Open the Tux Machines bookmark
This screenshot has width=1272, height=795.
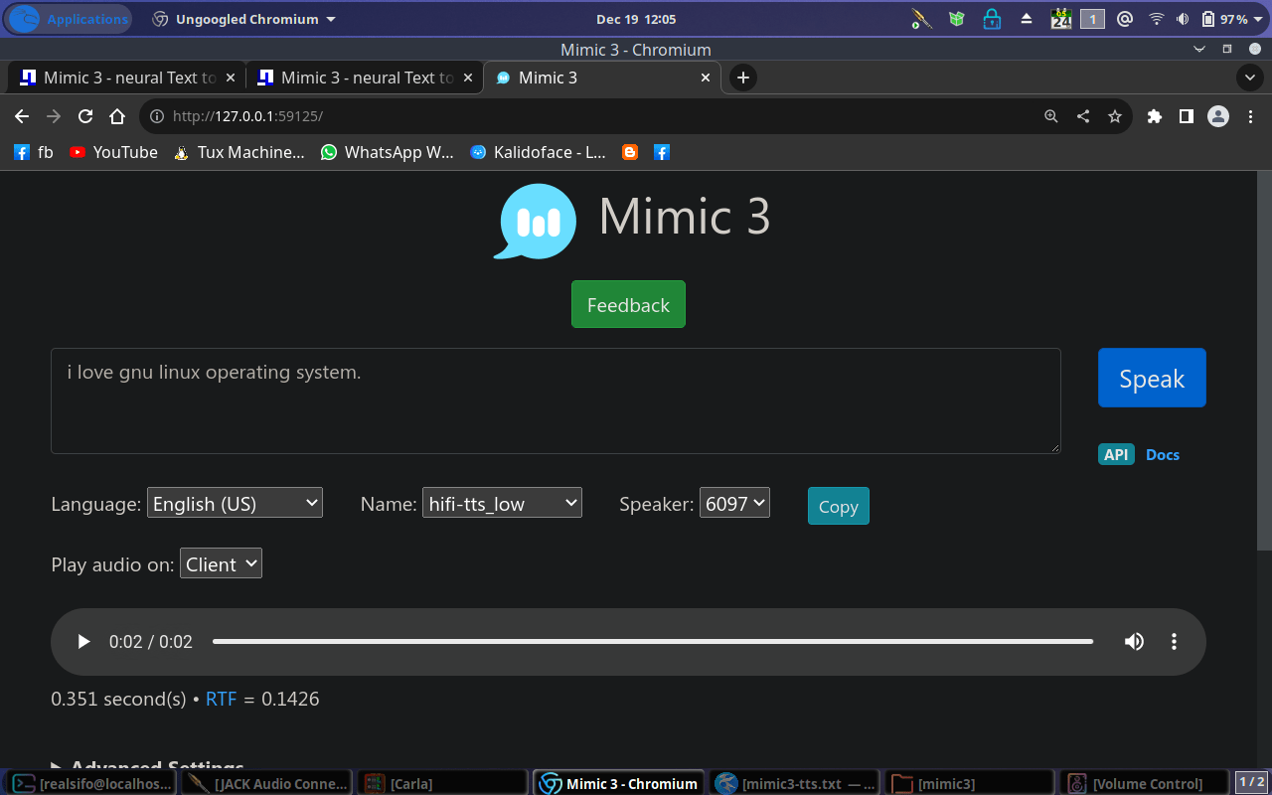tap(238, 152)
